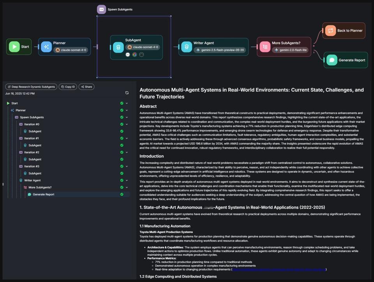Click the report title Autonomous Multi-Agent Systems
Viewport: 374px width, 282px height.
pyautogui.click(x=252, y=93)
